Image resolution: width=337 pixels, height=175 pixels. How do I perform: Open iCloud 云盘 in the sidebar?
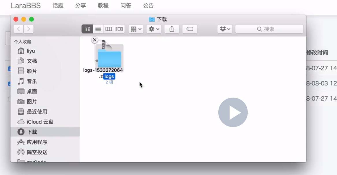[x=45, y=122]
